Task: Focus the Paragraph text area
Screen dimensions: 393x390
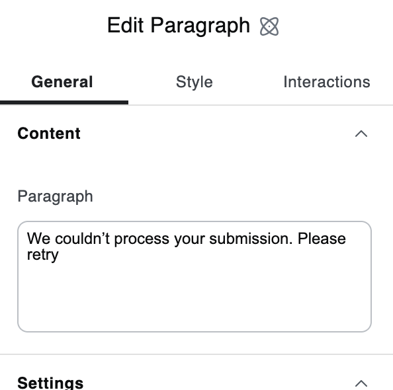Action: (195, 276)
